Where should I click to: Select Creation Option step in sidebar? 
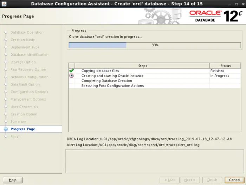pyautogui.click(x=24, y=114)
